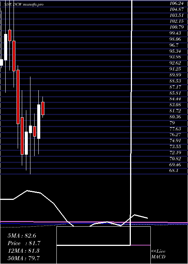Select the 91.25 price axis label
Screen dimensions: 188x264
[x=176, y=69]
